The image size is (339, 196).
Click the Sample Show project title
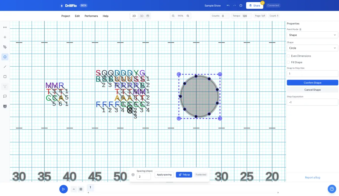(x=213, y=6)
